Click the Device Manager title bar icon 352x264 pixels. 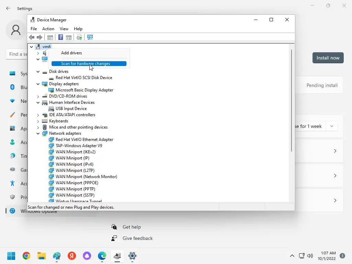pyautogui.click(x=33, y=20)
